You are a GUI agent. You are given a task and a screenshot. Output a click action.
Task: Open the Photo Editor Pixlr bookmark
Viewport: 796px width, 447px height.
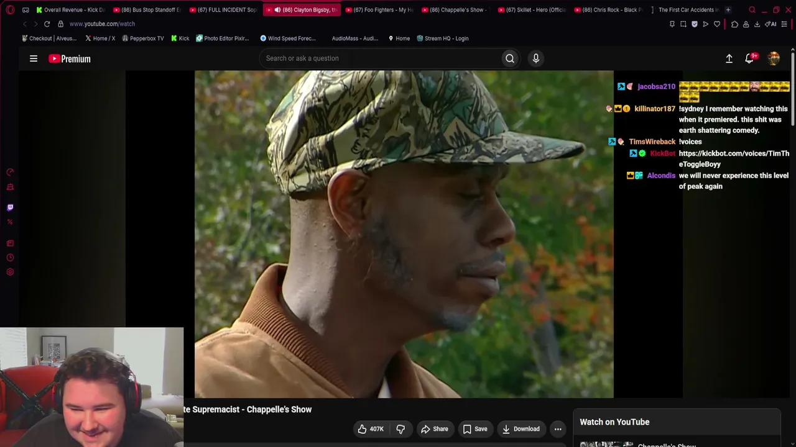point(223,38)
